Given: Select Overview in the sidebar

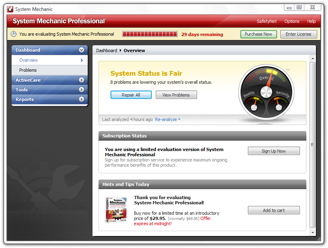Looking at the screenshot, I should pyautogui.click(x=50, y=60).
